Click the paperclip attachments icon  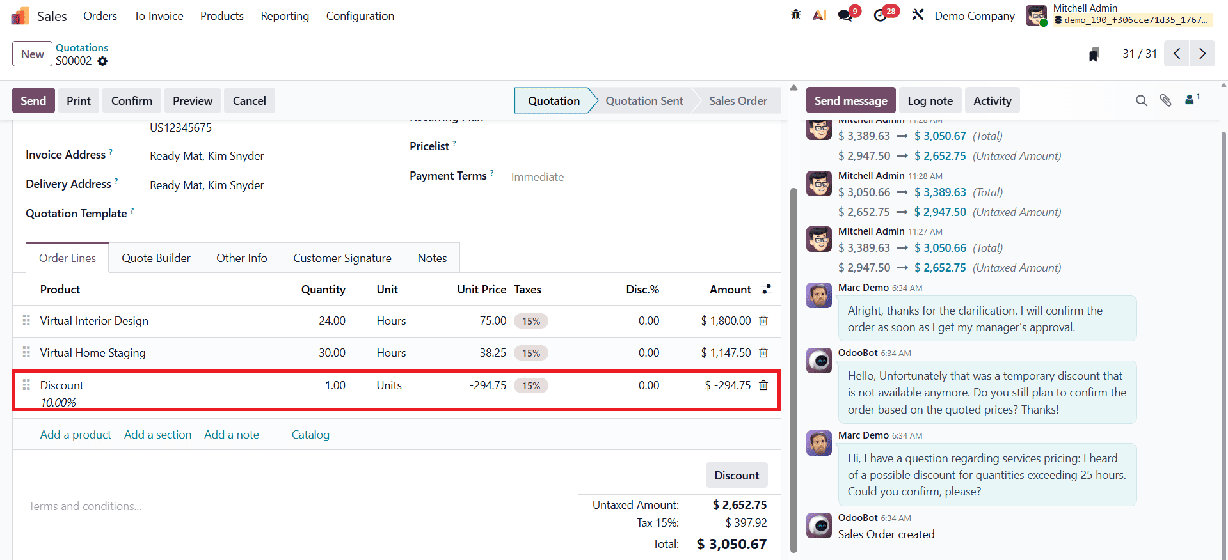point(1165,101)
